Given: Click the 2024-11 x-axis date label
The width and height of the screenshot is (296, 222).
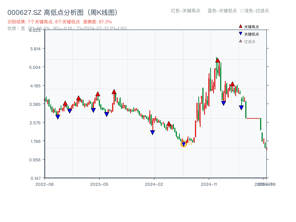Looking at the screenshot, I should point(209,184).
